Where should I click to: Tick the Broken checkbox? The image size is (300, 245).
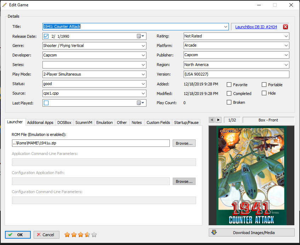tap(229, 102)
